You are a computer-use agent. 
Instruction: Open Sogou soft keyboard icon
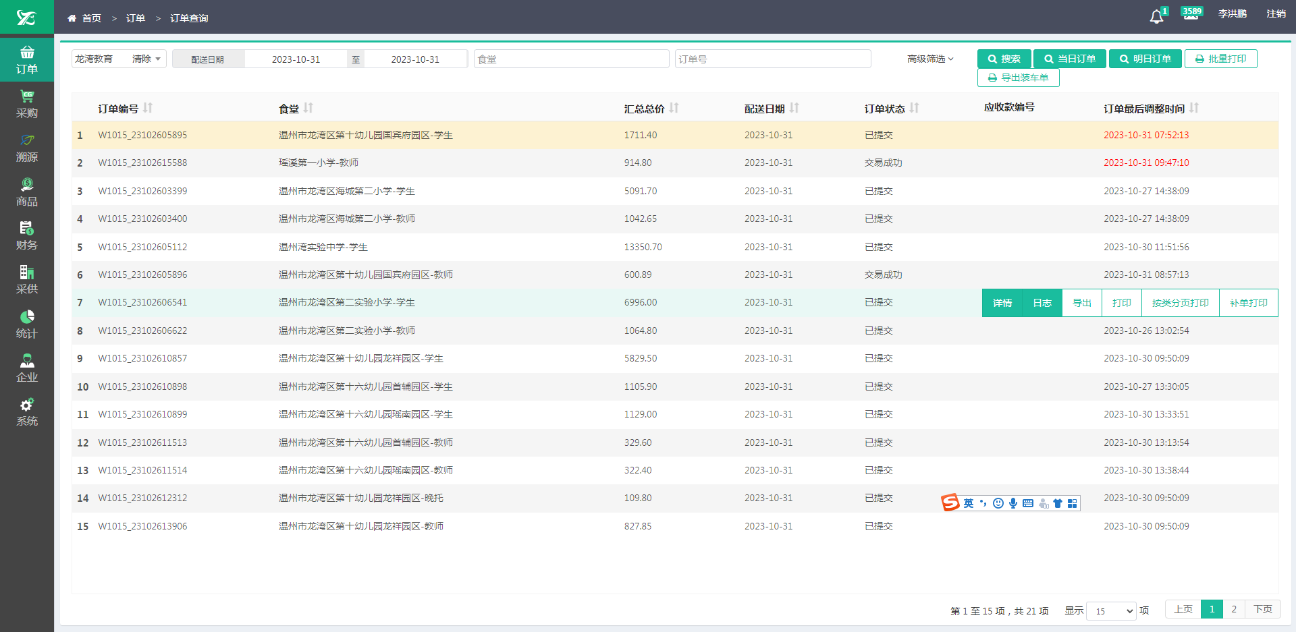click(x=1028, y=503)
